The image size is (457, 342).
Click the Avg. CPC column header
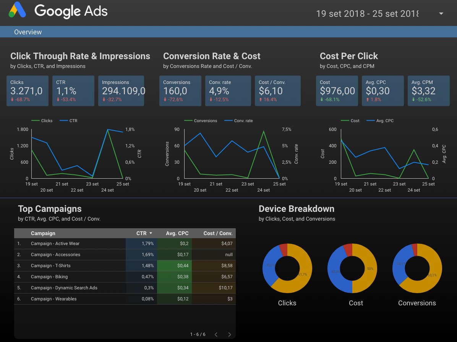(177, 233)
